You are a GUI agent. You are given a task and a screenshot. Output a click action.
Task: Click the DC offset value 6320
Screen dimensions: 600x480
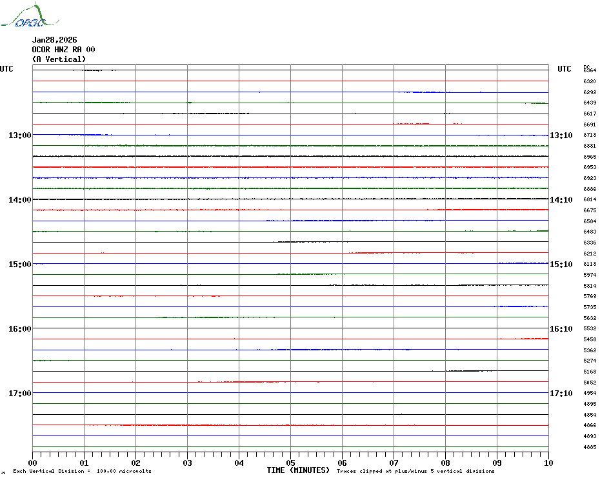[590, 81]
